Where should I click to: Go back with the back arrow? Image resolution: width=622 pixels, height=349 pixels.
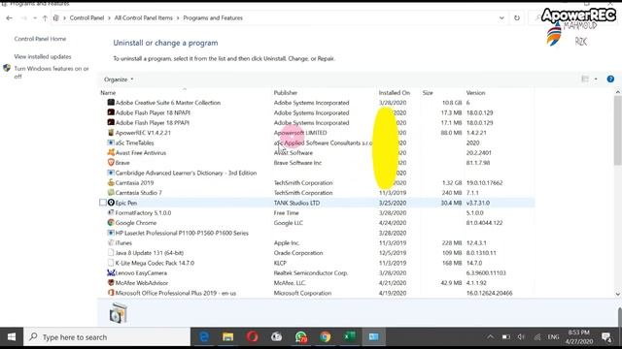pyautogui.click(x=9, y=17)
